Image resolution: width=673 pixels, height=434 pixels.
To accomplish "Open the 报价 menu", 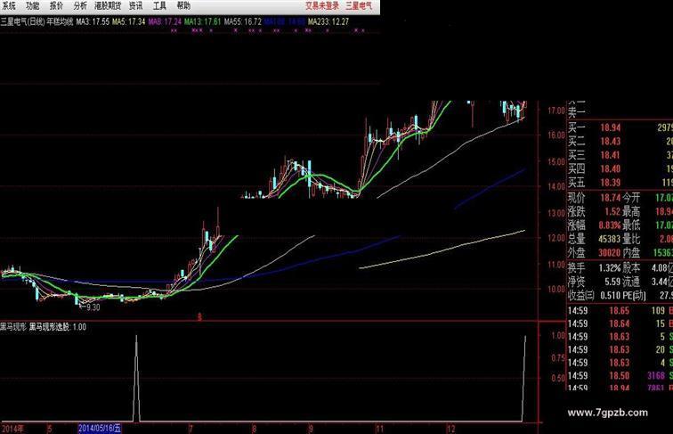I will [x=56, y=5].
